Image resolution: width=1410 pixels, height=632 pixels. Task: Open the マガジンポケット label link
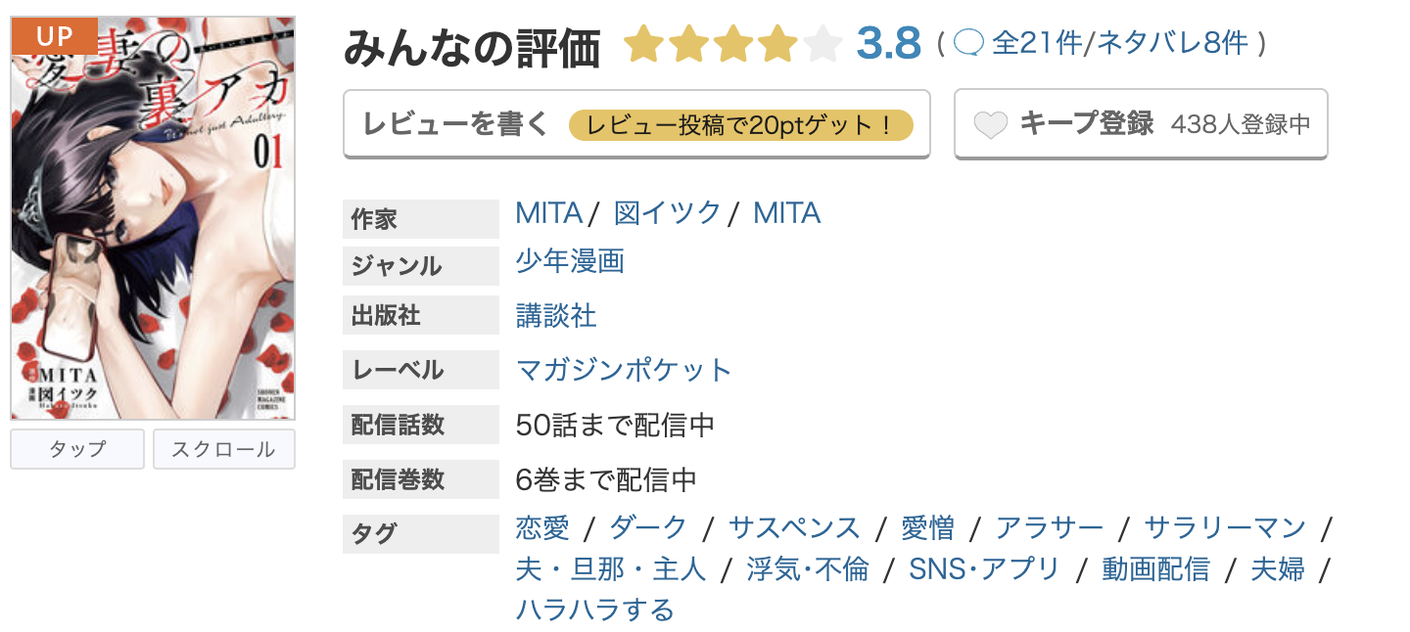tap(624, 371)
